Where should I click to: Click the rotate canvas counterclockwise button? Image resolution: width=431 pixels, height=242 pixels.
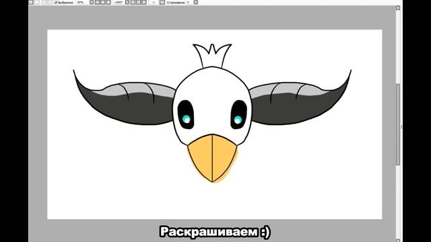(133, 2)
